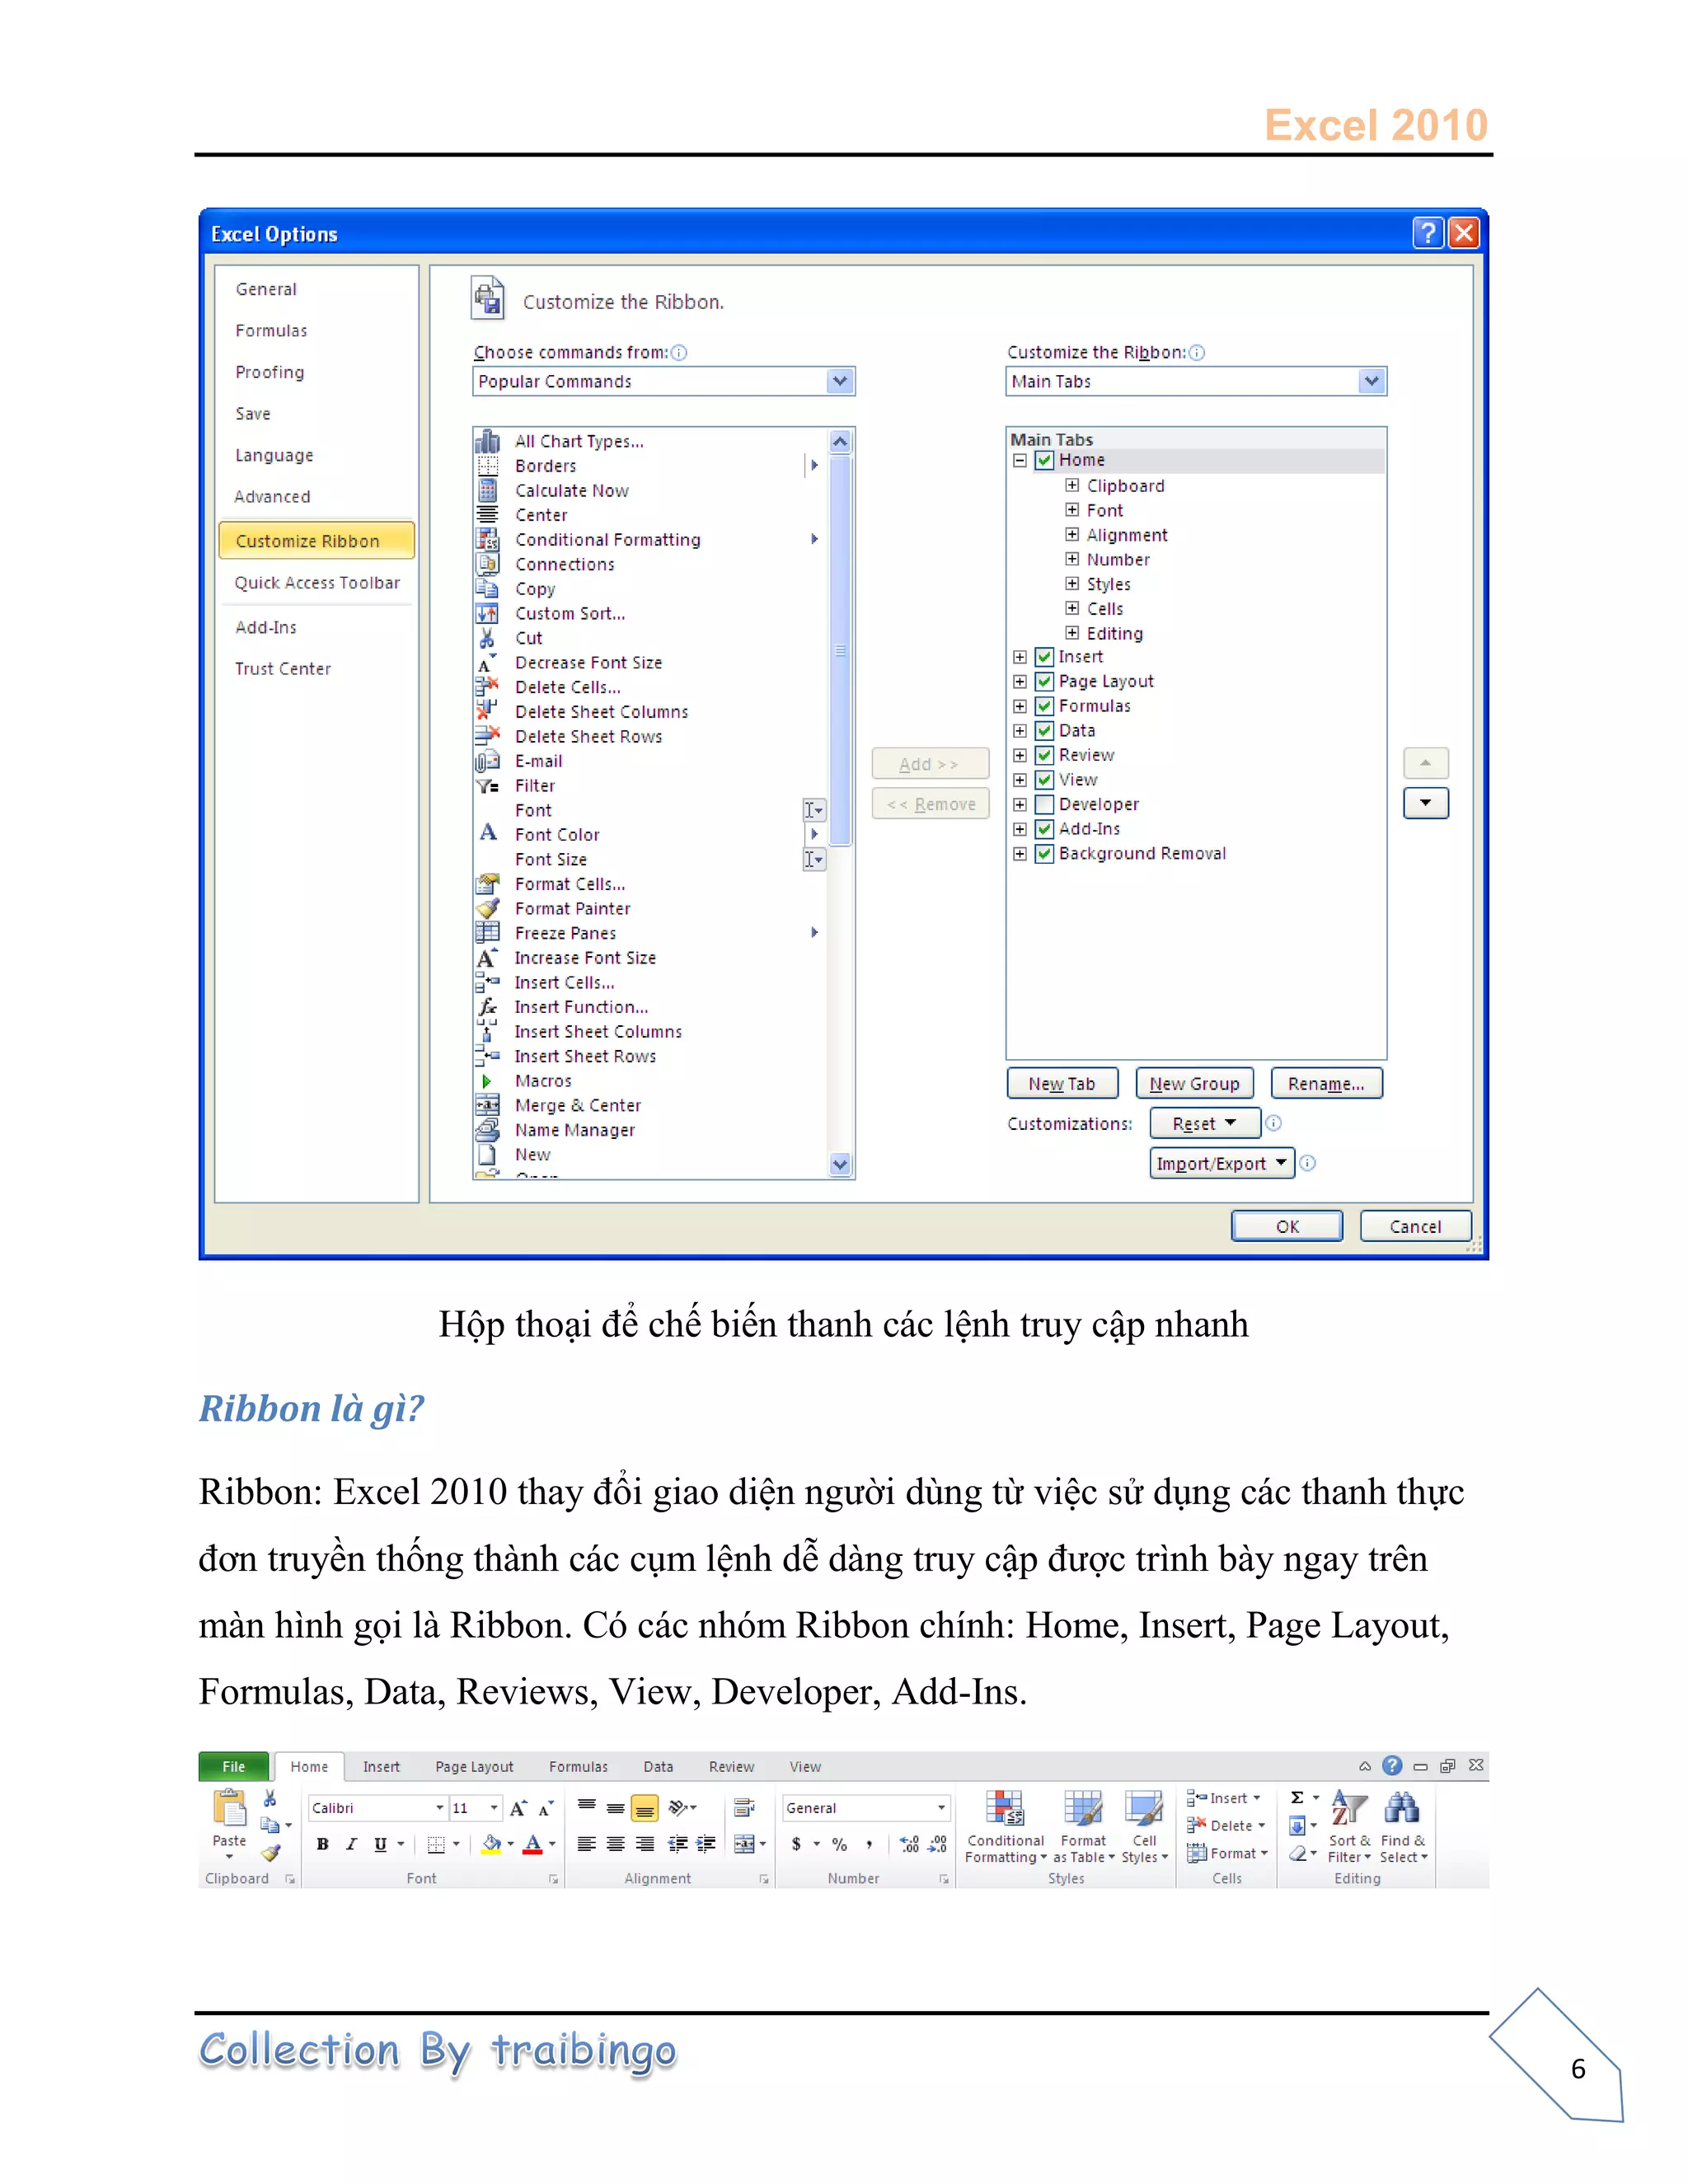The width and height of the screenshot is (1688, 2184).
Task: Switch to the Page Layout ribbon tab
Action: coord(474,1767)
